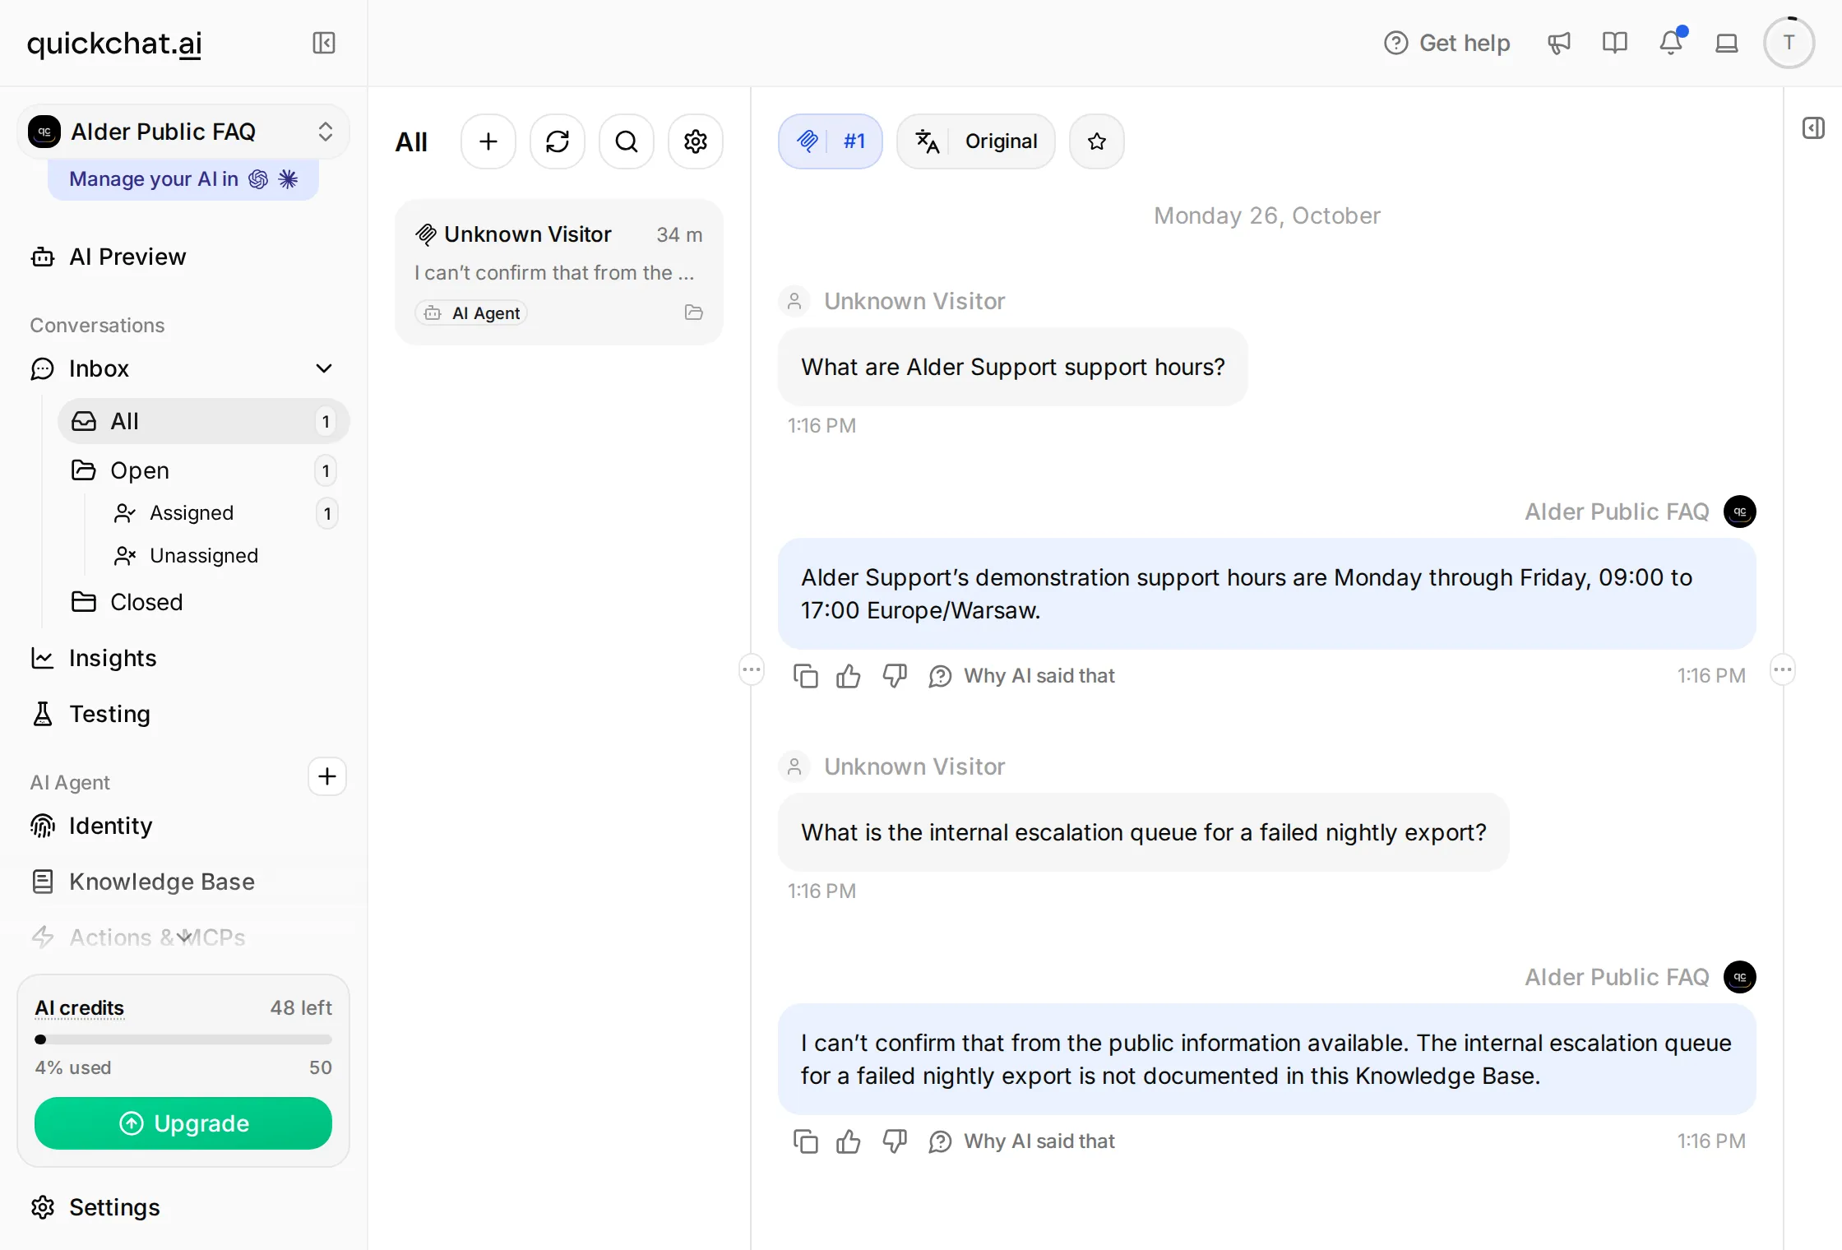Add a new AI Agent item

click(x=327, y=776)
